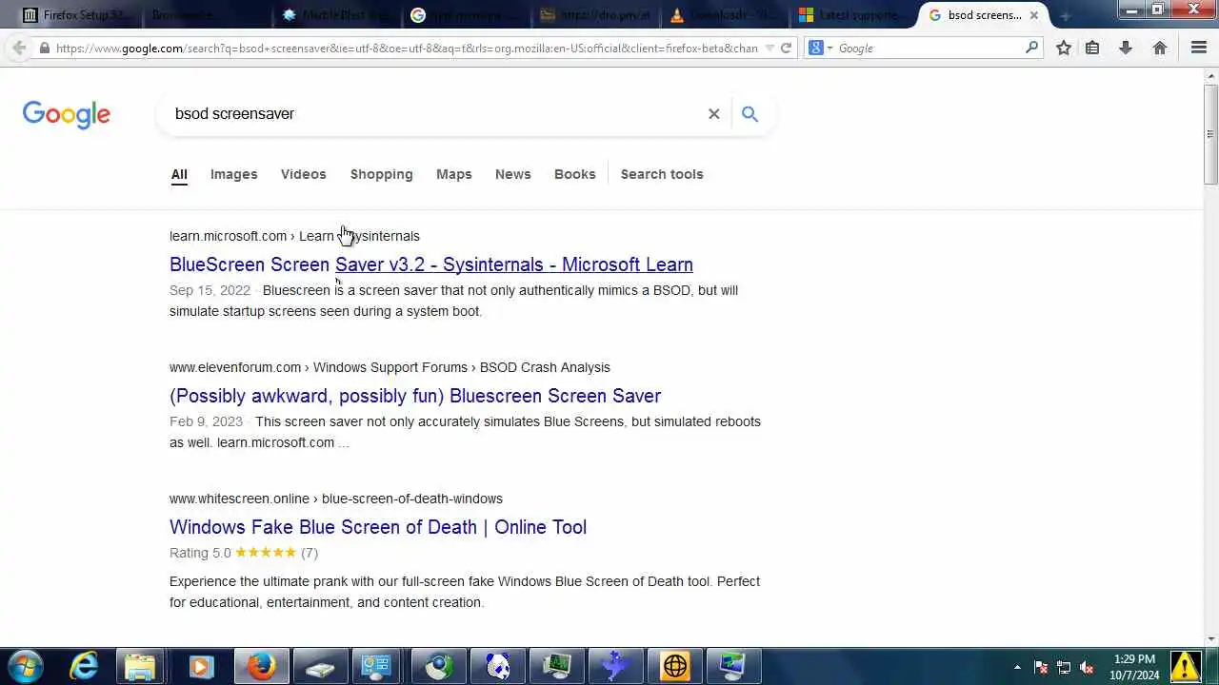Open new tab with plus button
This screenshot has height=685, width=1219.
(x=1065, y=15)
